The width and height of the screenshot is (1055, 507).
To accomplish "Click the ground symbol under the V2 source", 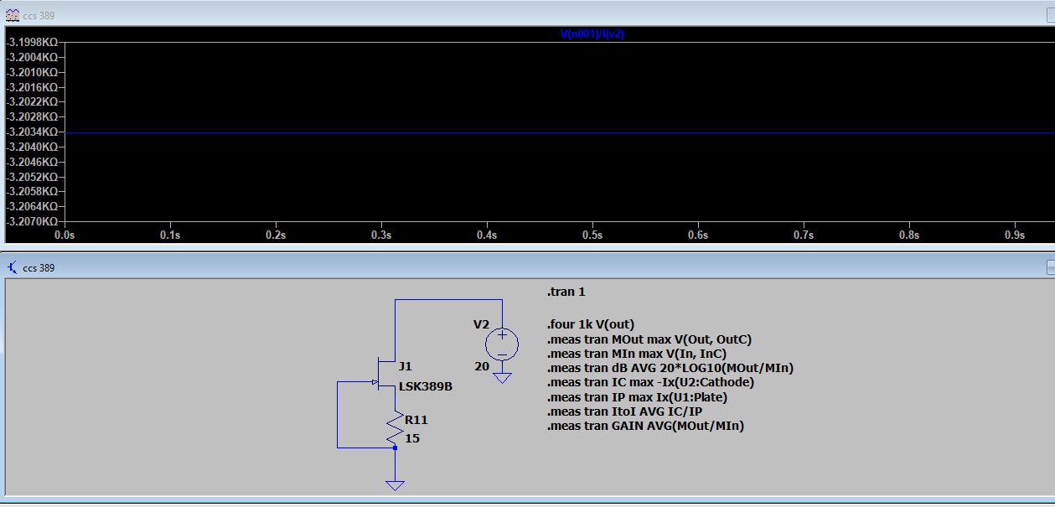I will [x=502, y=378].
